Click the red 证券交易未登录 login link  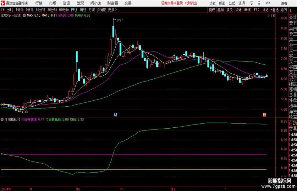(172, 3)
